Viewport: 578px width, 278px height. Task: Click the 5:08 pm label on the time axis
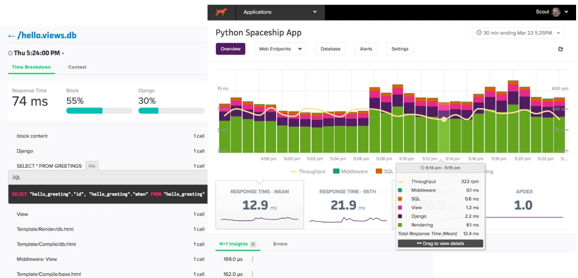tap(384, 159)
